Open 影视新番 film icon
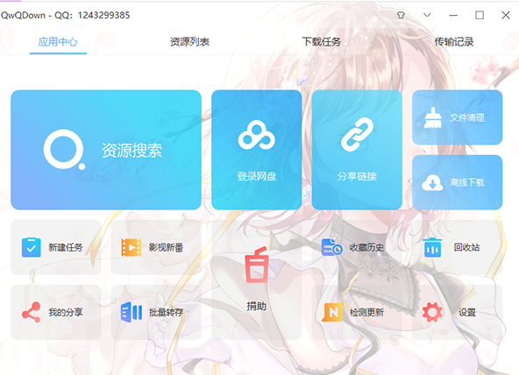The width and height of the screenshot is (519, 375). click(x=132, y=247)
